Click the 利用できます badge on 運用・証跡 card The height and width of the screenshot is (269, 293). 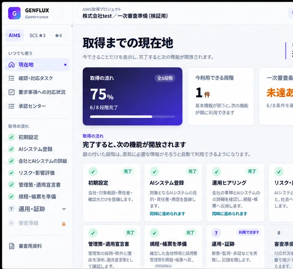(249, 232)
